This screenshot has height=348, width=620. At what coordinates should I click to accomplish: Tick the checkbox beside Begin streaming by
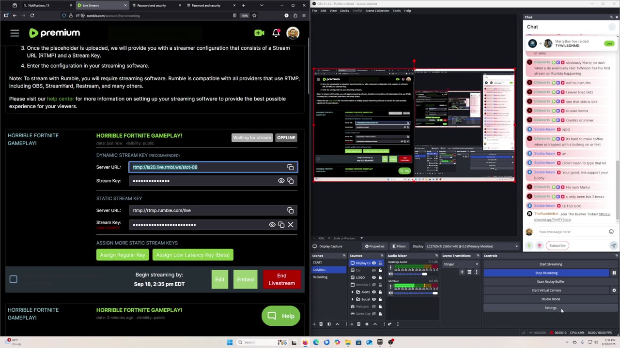click(x=14, y=279)
